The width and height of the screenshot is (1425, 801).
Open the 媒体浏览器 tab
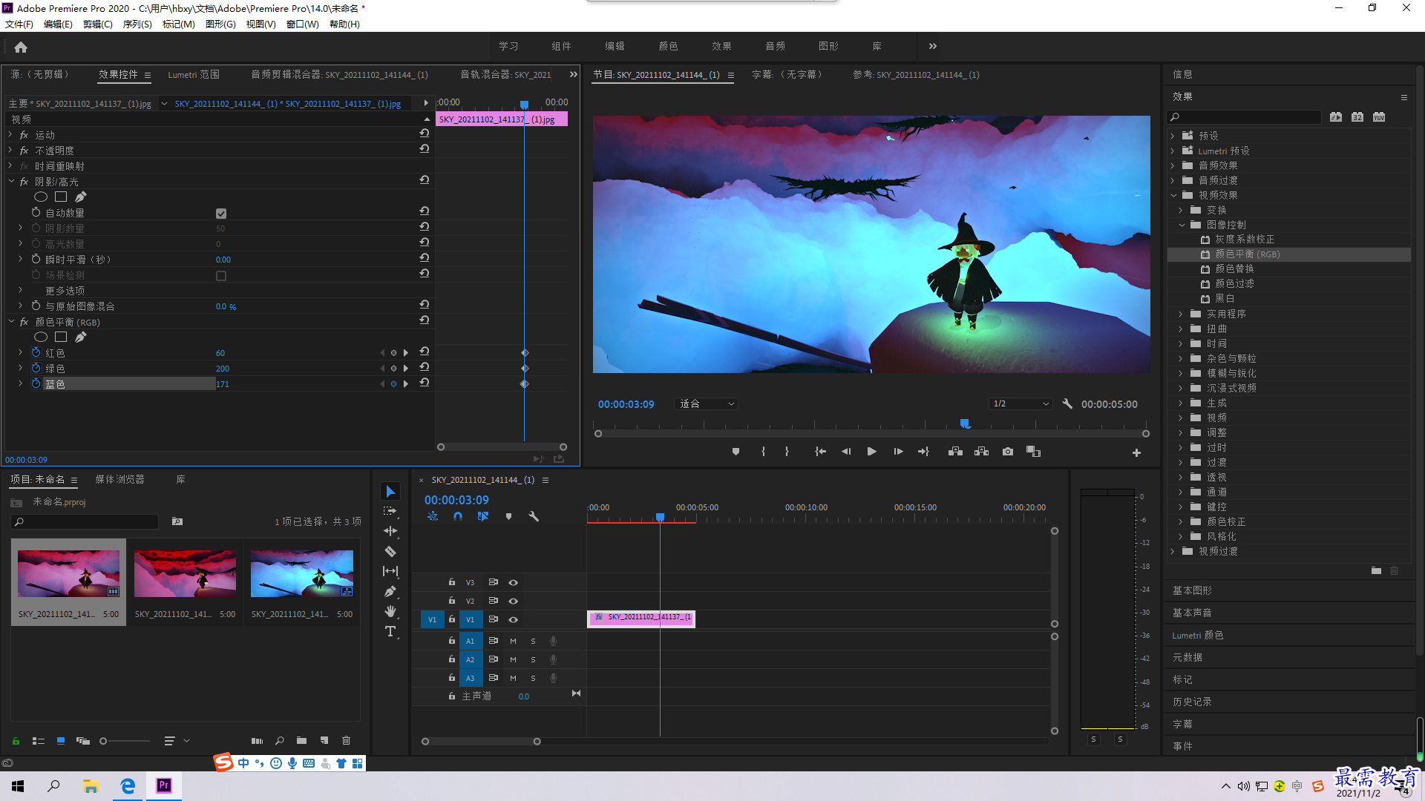coord(119,480)
